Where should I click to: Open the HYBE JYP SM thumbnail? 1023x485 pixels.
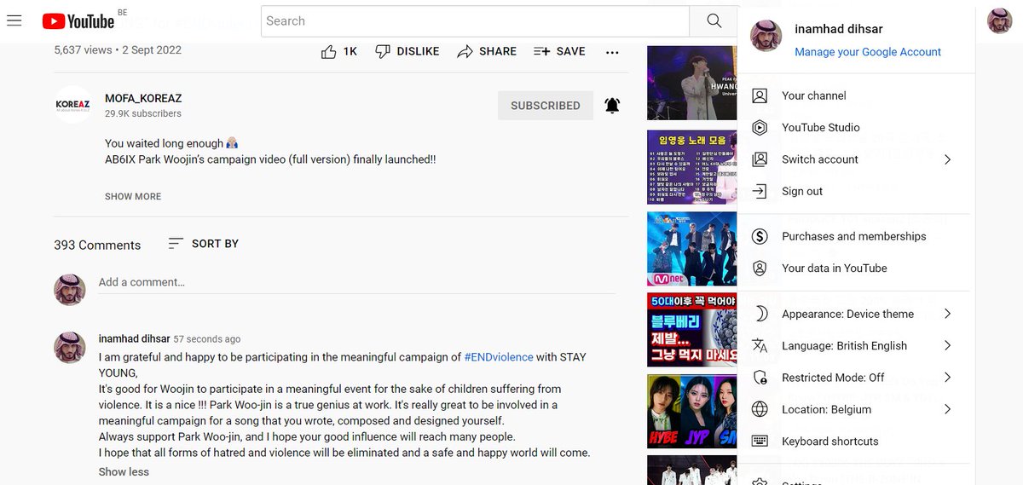[691, 412]
